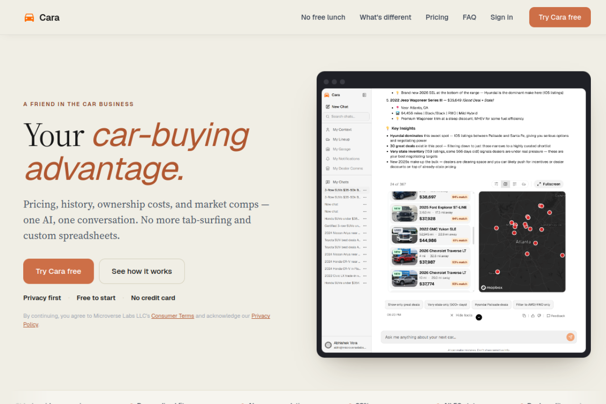Give thumbs down on the response
The height and width of the screenshot is (404, 606).
click(x=539, y=315)
